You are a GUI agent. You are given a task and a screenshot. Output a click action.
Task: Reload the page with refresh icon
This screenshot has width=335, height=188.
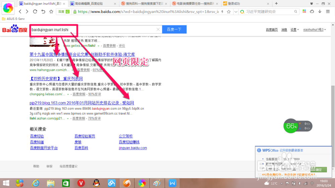[x=35, y=11]
